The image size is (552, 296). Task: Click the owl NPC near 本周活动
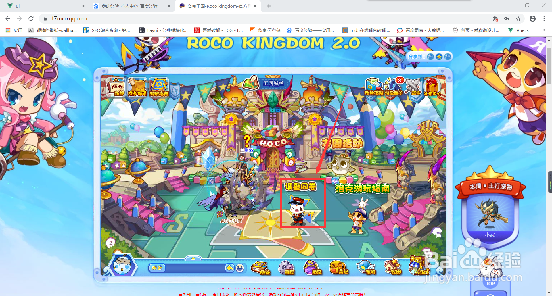click(x=340, y=165)
